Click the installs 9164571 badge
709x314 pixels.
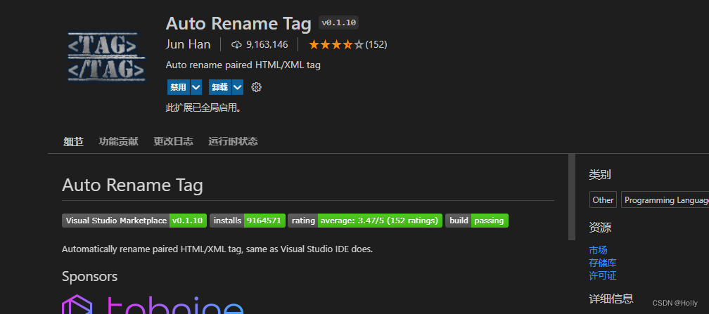click(247, 221)
